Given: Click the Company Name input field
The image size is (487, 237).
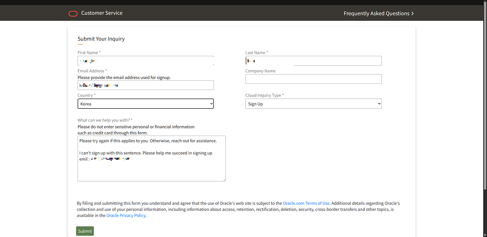Looking at the screenshot, I should tap(314, 79).
